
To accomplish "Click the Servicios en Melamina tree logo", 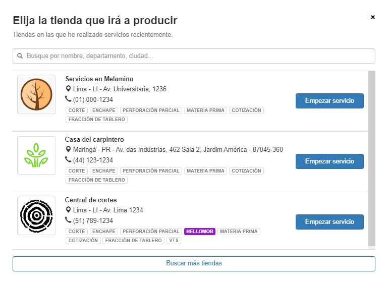I will [36, 95].
